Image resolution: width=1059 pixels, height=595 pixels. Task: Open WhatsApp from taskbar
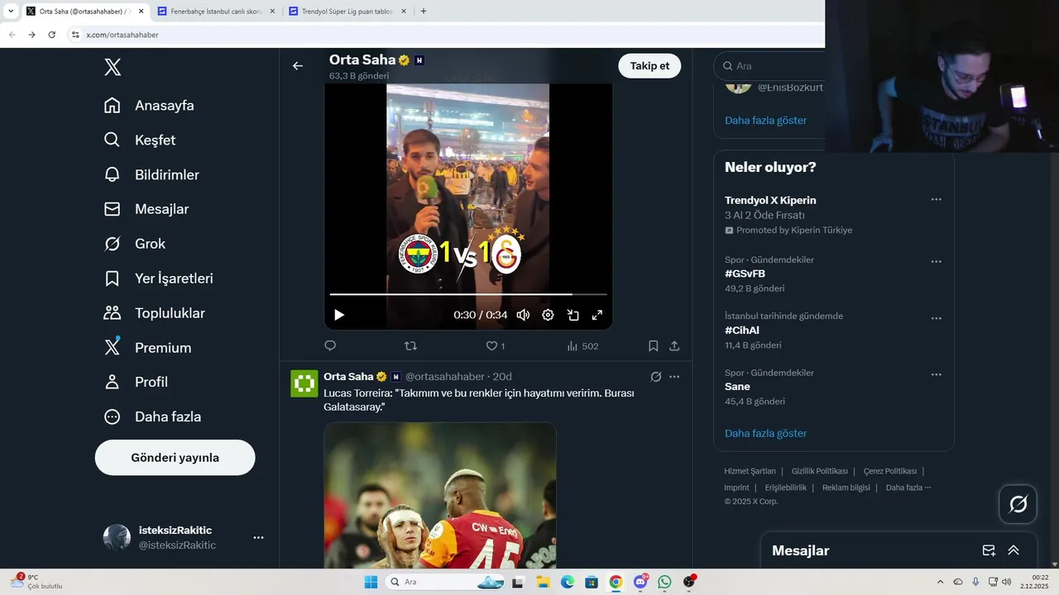point(664,582)
